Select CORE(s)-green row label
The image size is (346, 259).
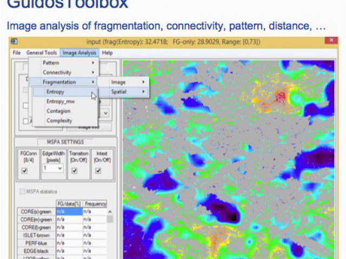click(x=36, y=212)
